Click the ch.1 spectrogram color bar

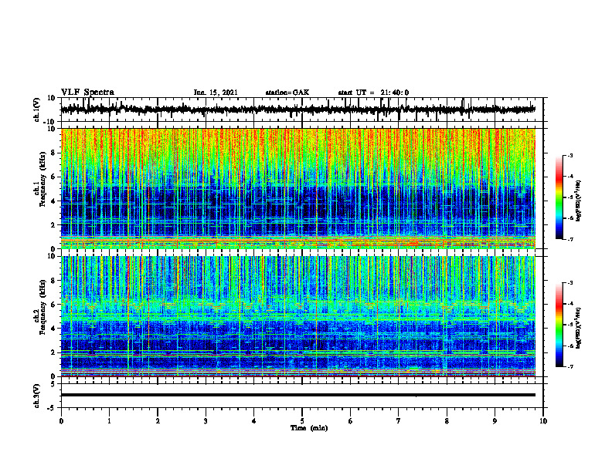point(559,197)
